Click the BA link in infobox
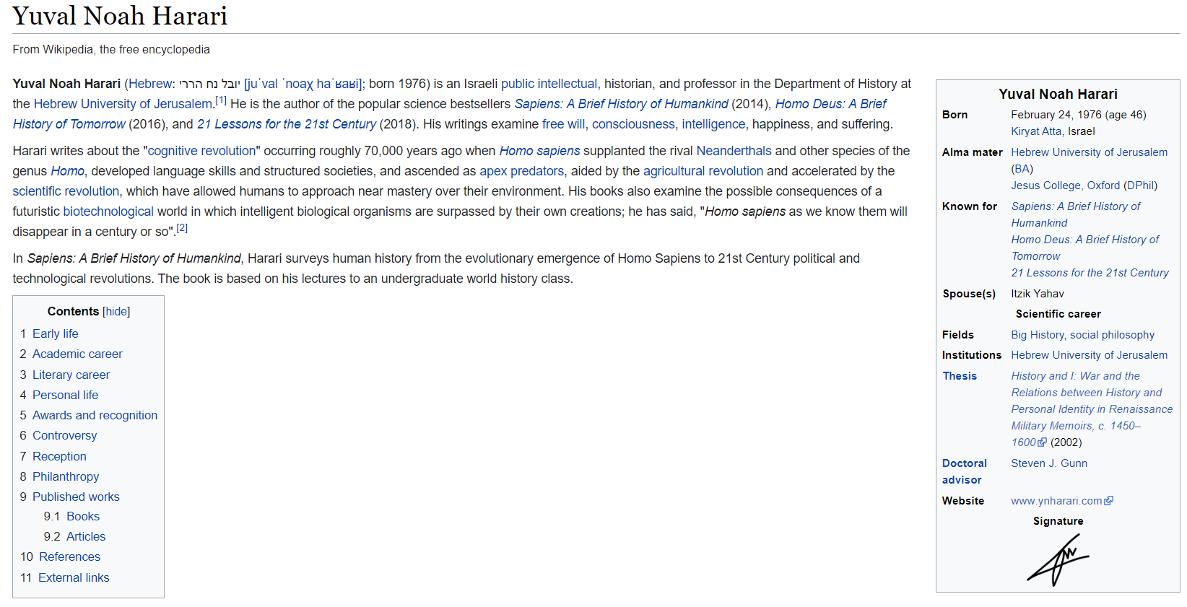The width and height of the screenshot is (1187, 607). [x=1022, y=169]
